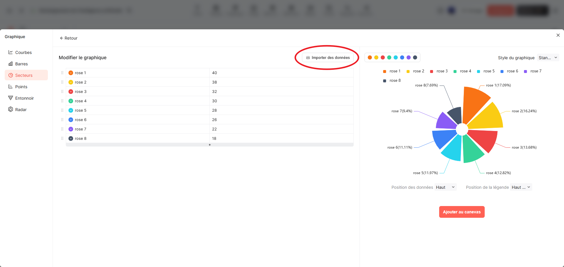The height and width of the screenshot is (267, 564).
Task: Grab the drag handle of rose 1 row
Action: tap(62, 73)
